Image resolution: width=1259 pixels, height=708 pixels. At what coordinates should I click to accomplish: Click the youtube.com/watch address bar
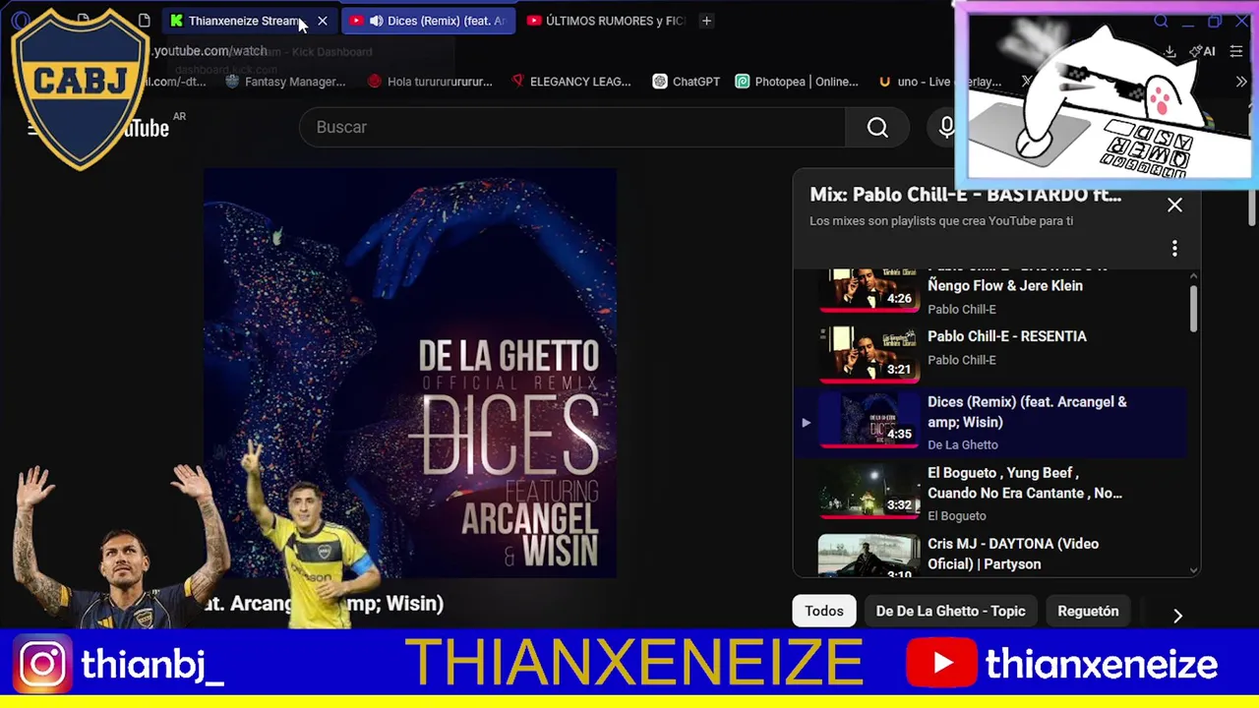210,51
